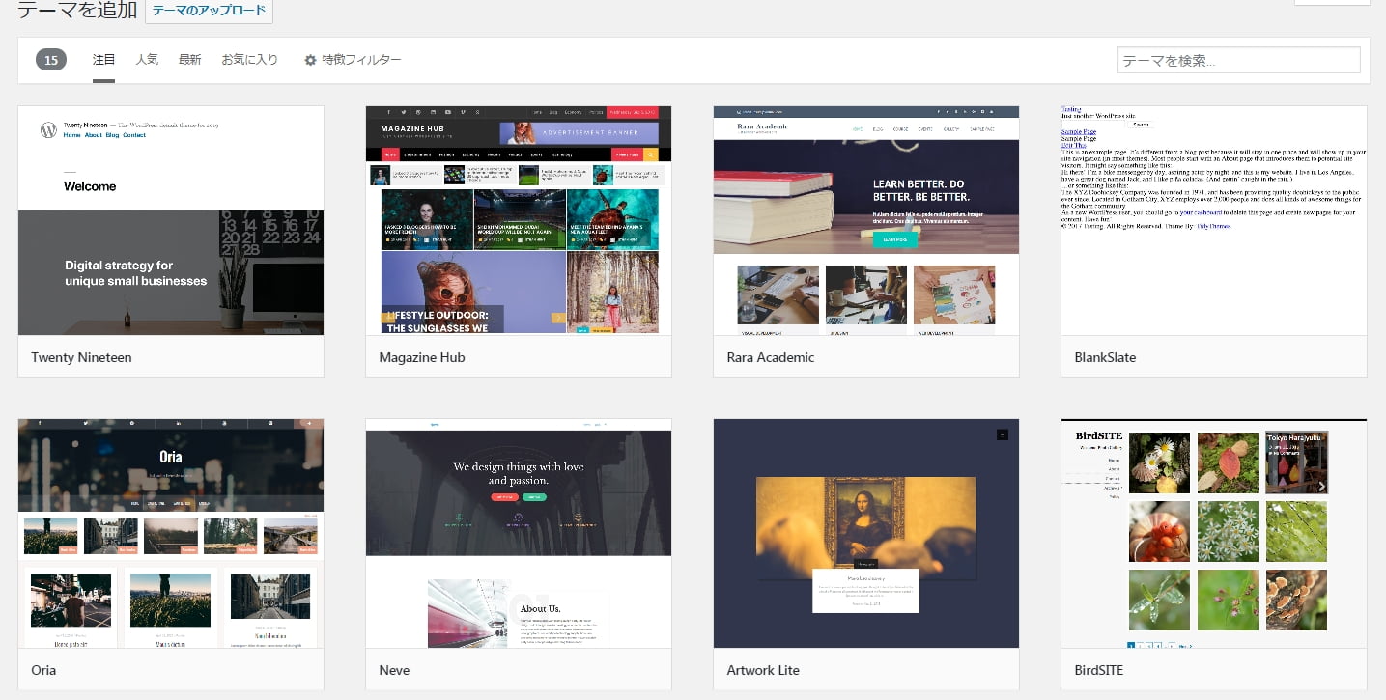Switch to the 人気 tab
This screenshot has width=1386, height=700.
click(147, 59)
